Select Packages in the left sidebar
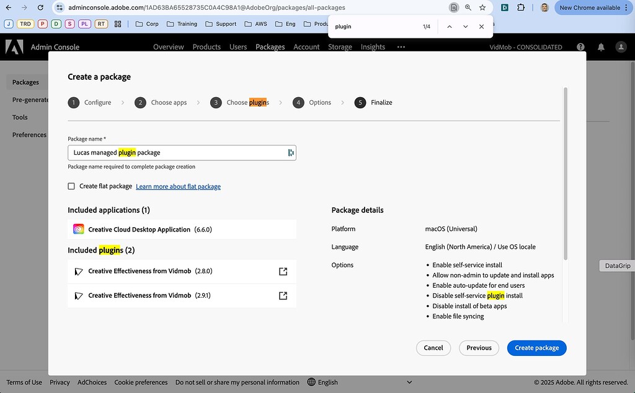This screenshot has height=393, width=635. 25,82
